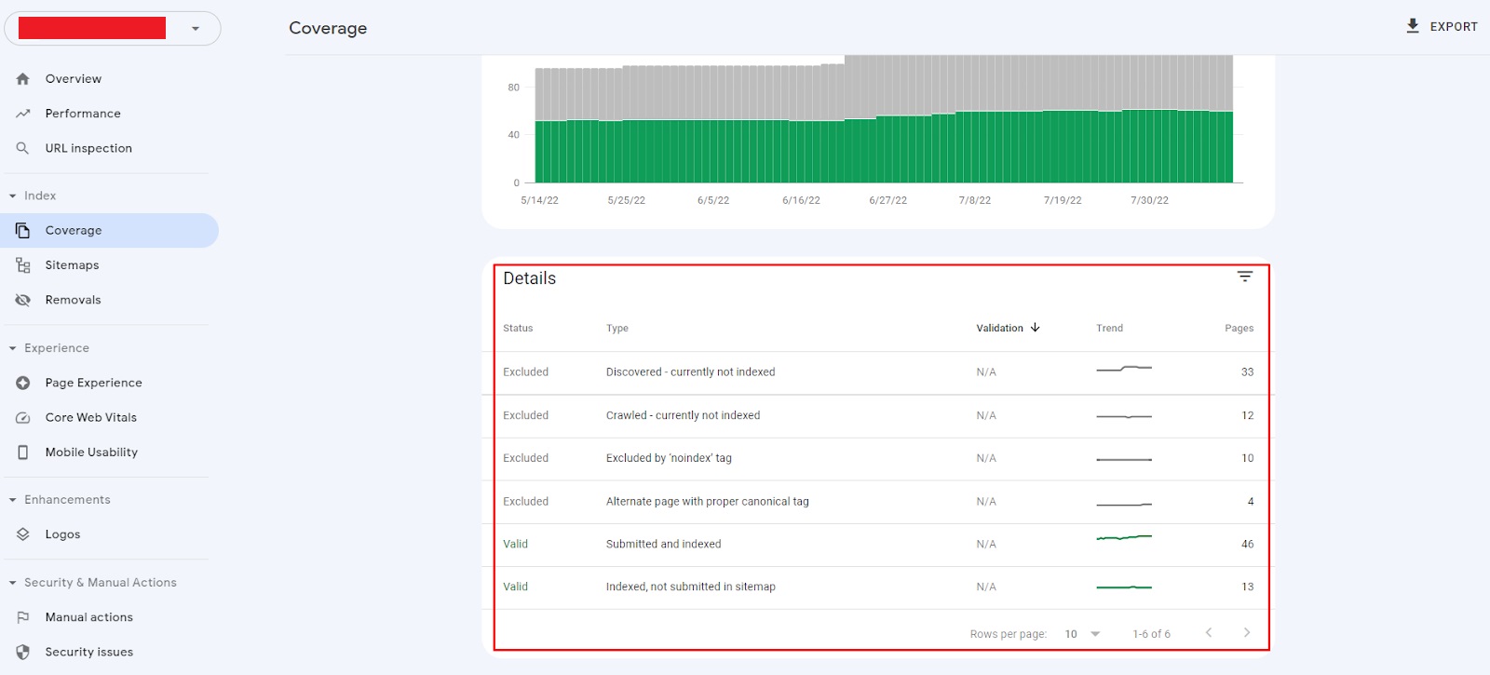Open the Performance menu item

(83, 114)
